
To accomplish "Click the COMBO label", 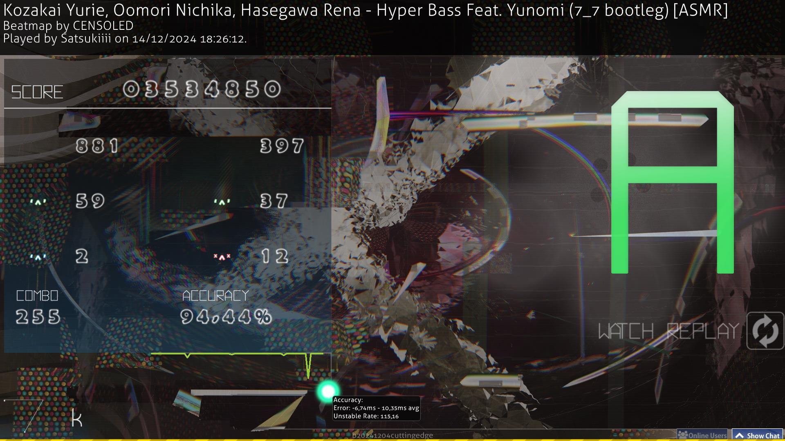I will tap(37, 296).
